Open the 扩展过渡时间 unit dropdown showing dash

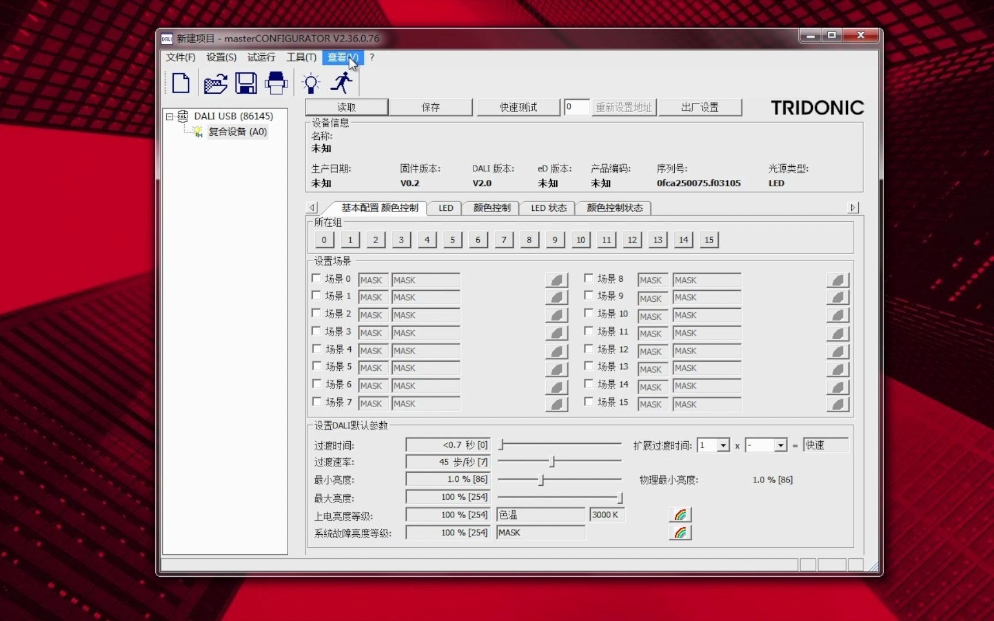781,445
